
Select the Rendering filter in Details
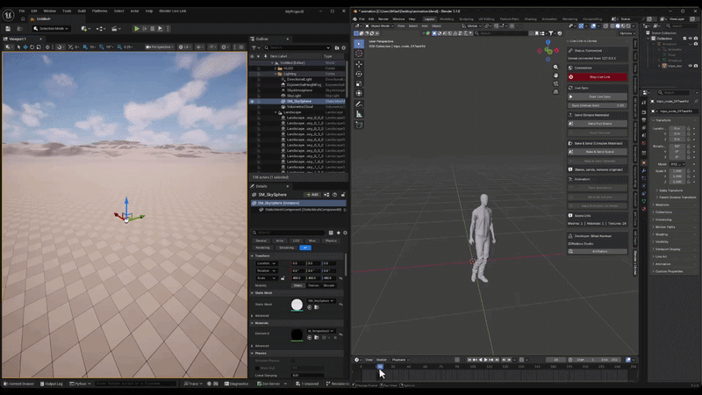[x=262, y=248]
